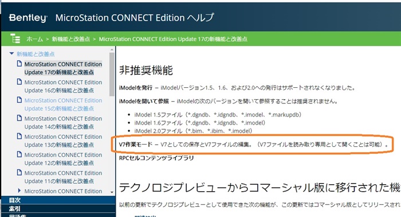The image size is (401, 217).
Task: Click the V7作業モード bold text
Action: coord(136,145)
